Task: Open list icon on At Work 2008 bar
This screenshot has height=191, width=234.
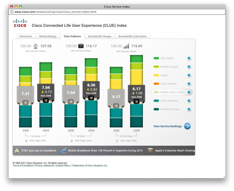Action: [x=71, y=102]
